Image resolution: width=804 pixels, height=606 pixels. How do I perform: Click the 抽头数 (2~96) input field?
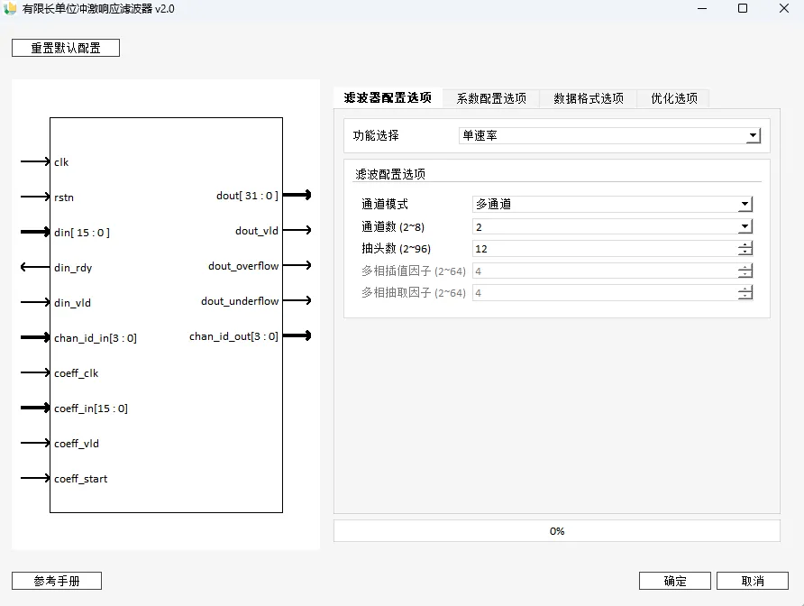pyautogui.click(x=605, y=249)
